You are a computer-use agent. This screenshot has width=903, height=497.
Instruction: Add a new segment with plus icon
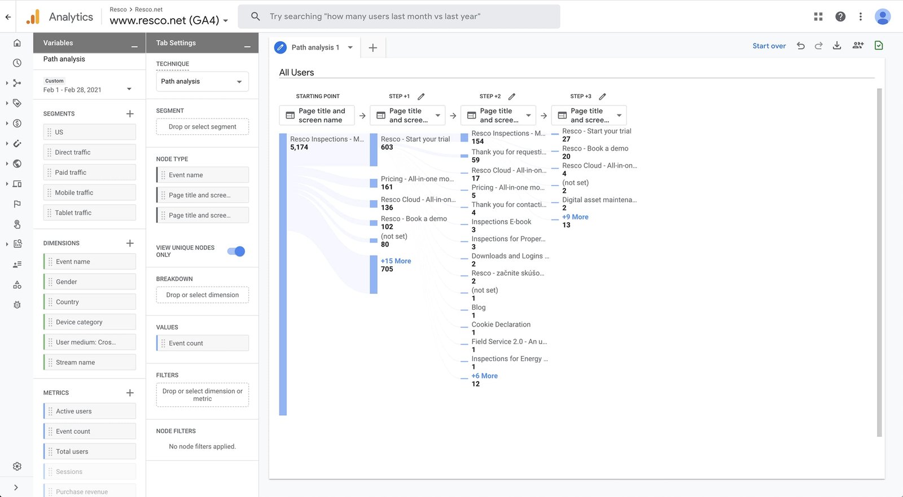coord(130,114)
